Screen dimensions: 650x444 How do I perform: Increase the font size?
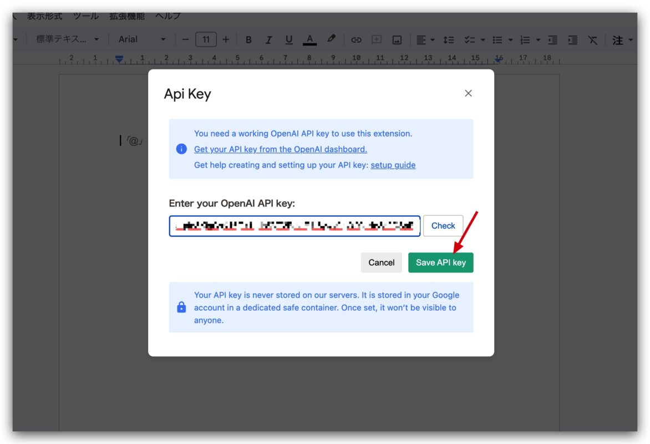(226, 40)
